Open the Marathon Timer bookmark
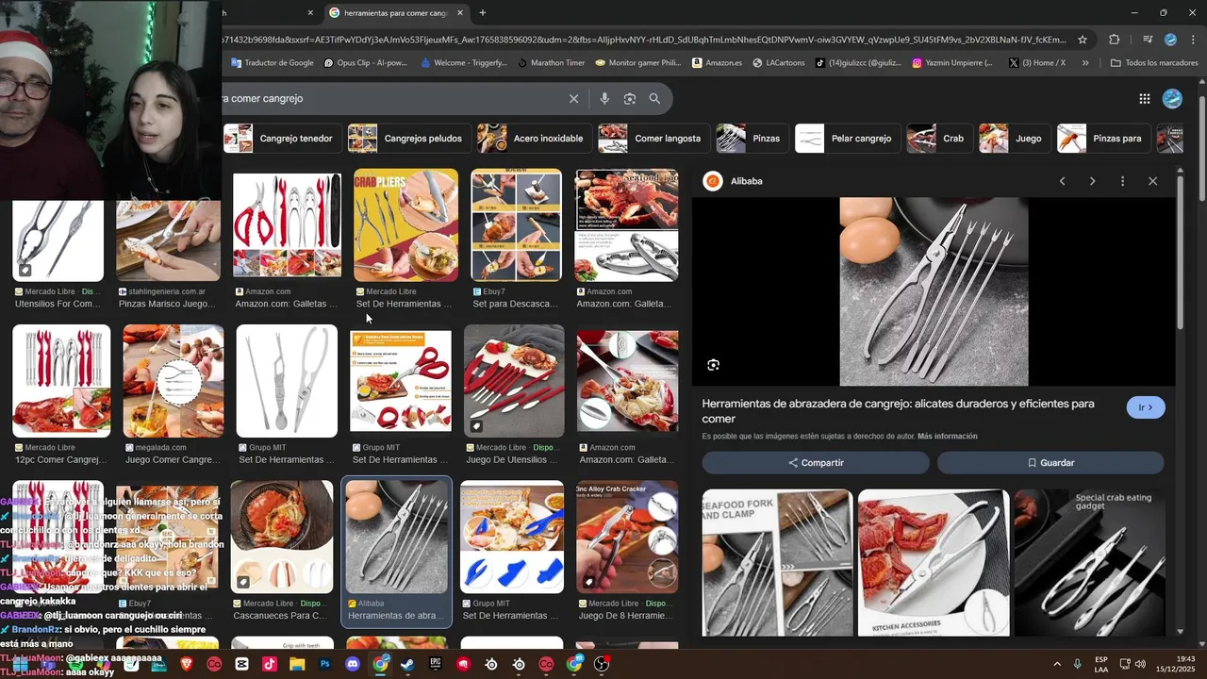 [x=551, y=63]
